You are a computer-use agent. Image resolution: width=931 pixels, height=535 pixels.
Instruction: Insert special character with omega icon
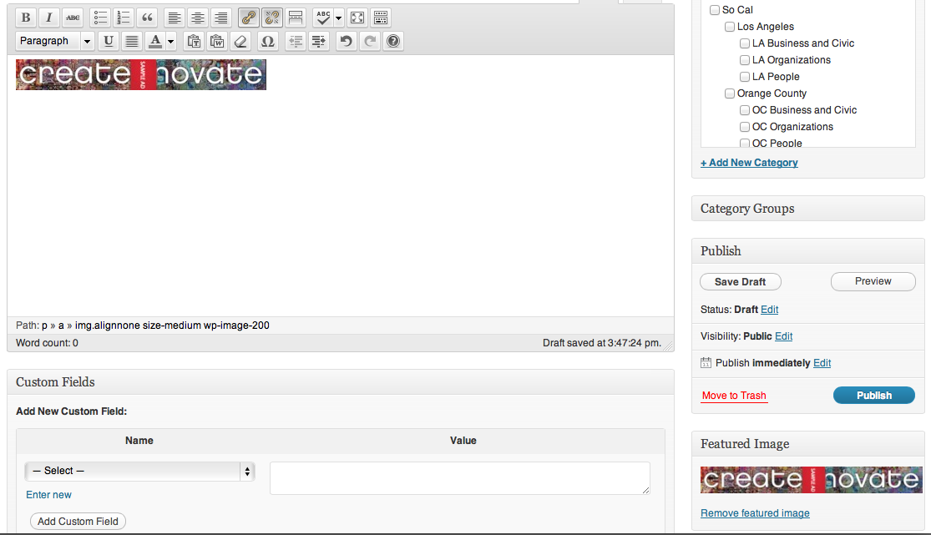tap(266, 41)
